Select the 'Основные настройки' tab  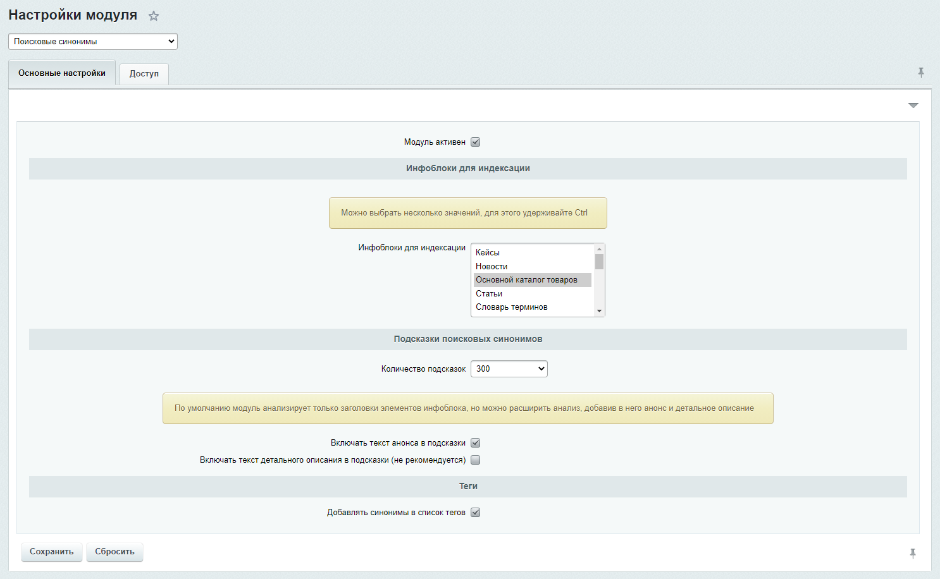point(62,73)
